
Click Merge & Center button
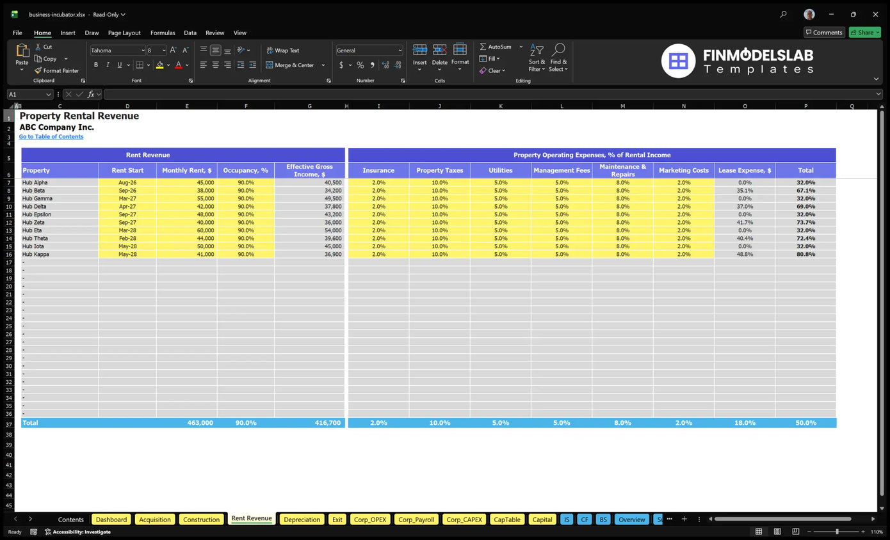click(289, 65)
